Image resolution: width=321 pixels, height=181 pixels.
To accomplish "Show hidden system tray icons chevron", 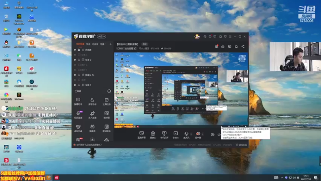I will tap(282, 177).
